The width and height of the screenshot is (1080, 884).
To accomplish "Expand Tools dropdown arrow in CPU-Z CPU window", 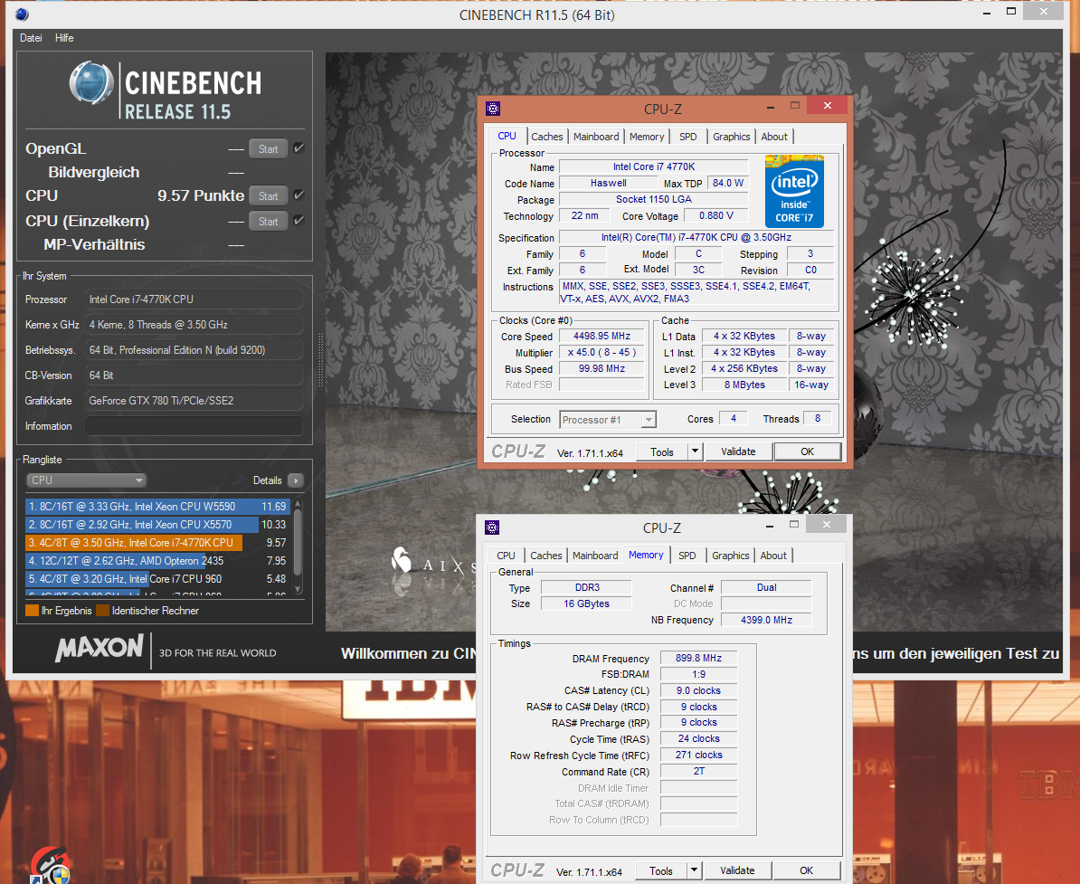I will (x=695, y=452).
